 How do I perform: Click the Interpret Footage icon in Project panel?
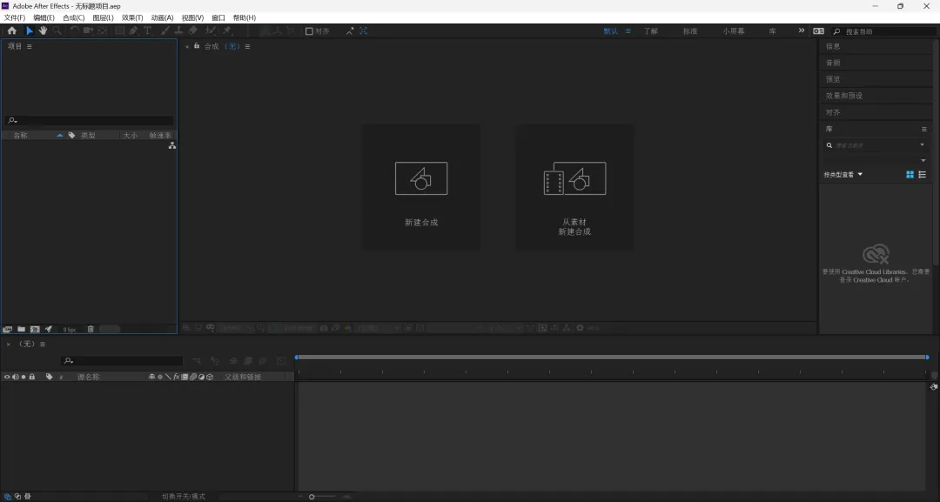click(7, 329)
